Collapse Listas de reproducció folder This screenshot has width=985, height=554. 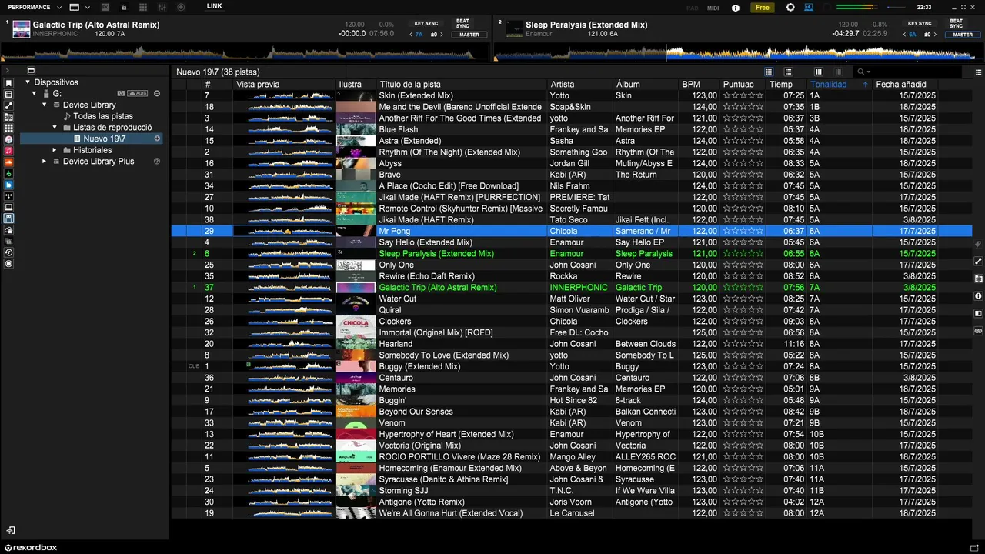[55, 127]
